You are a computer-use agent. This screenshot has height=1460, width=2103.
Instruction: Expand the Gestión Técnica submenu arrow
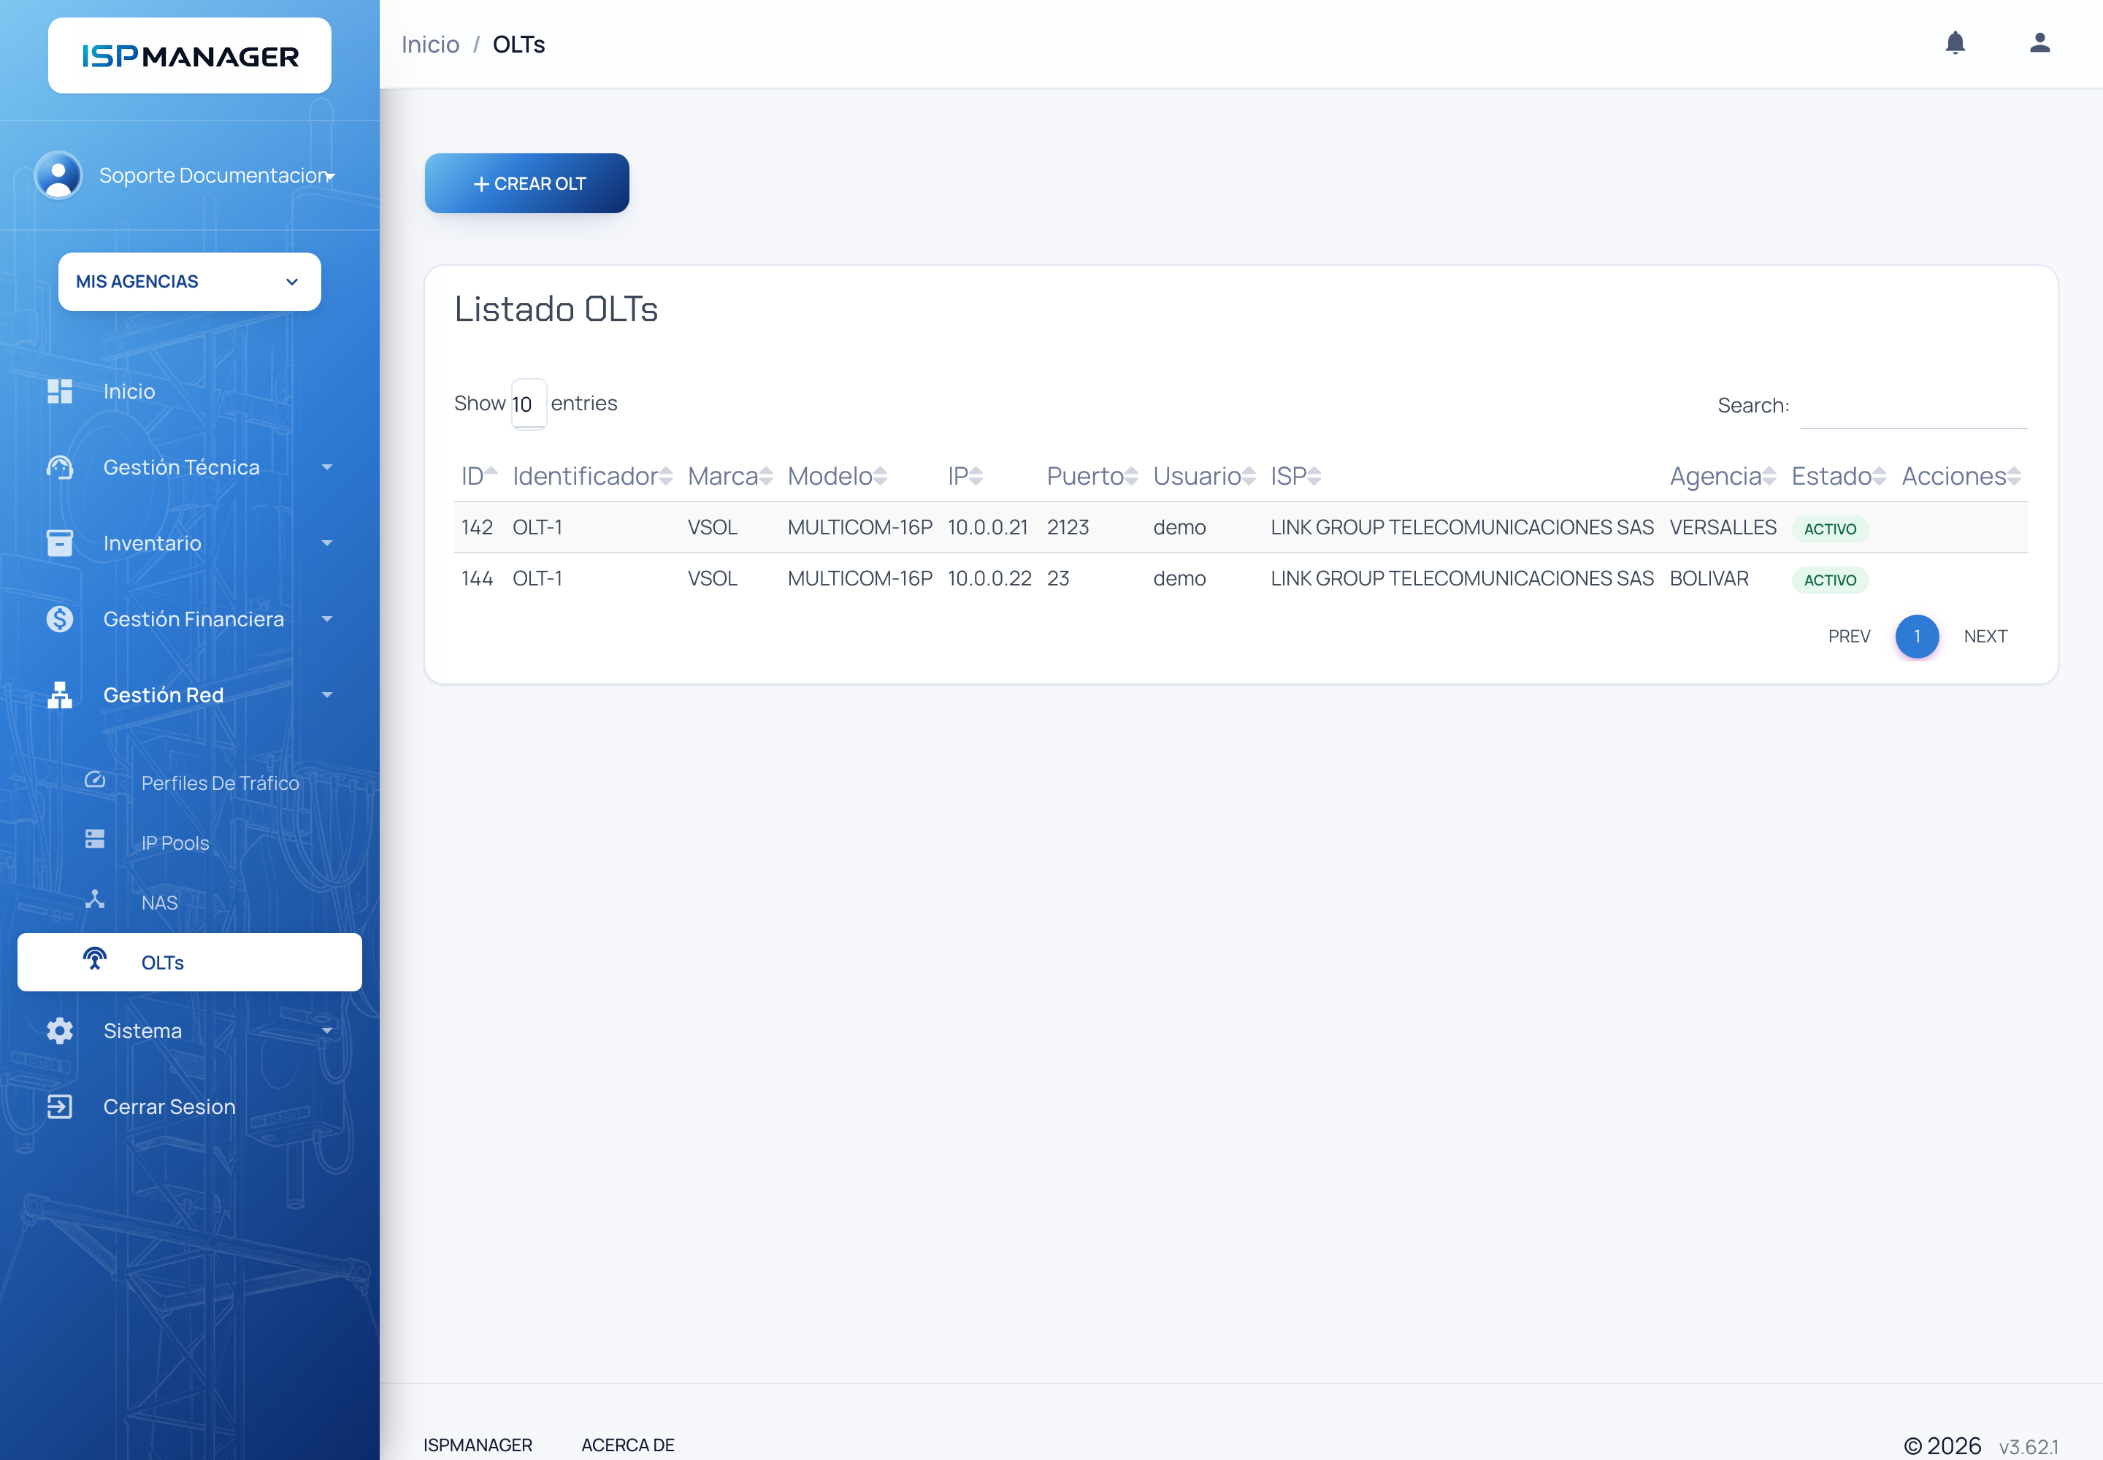326,467
